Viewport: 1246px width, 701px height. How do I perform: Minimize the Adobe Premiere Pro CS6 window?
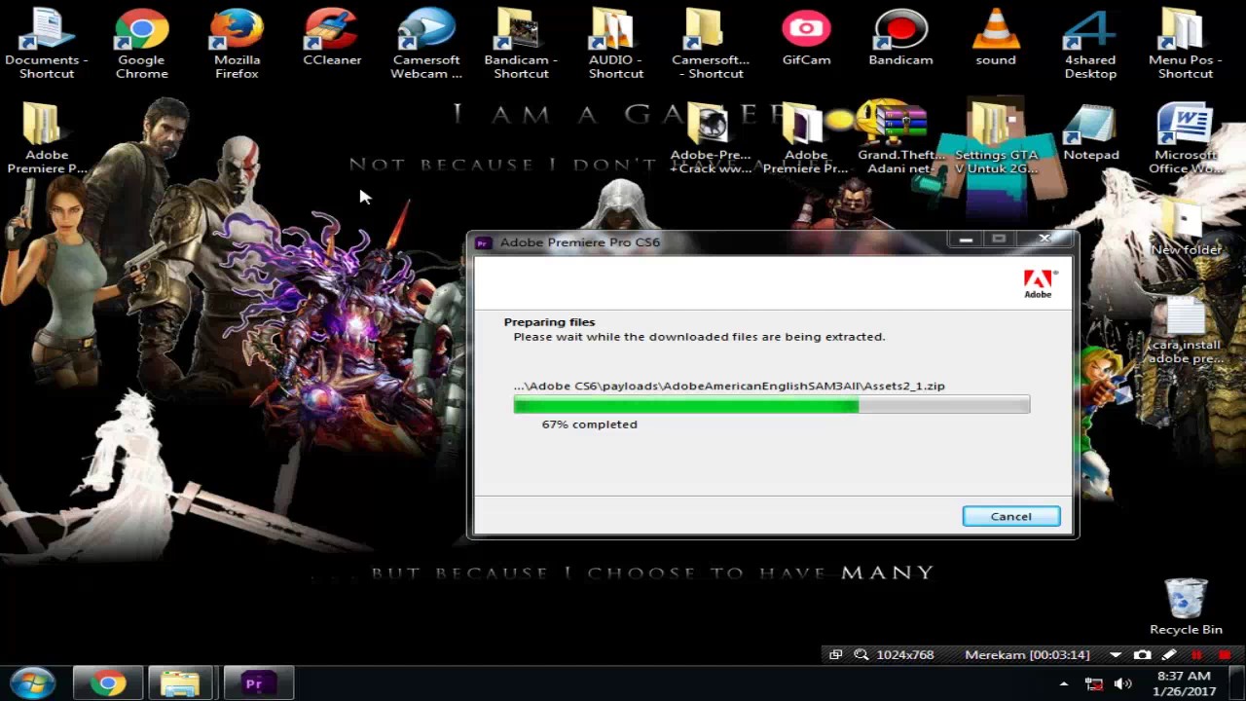tap(965, 240)
